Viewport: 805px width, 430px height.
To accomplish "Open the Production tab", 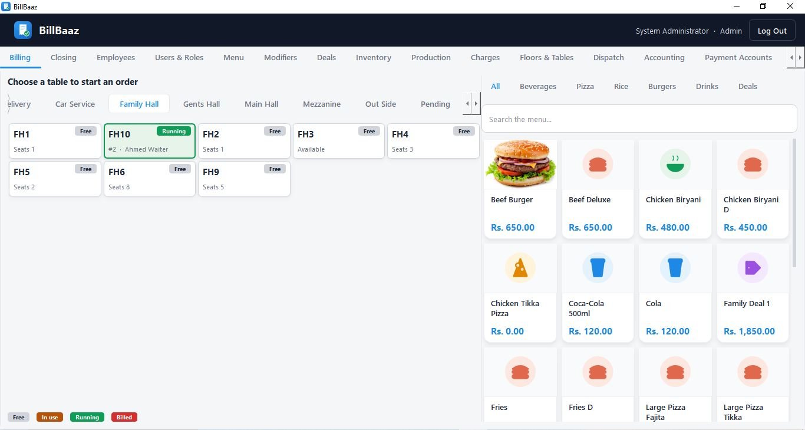I will point(431,57).
